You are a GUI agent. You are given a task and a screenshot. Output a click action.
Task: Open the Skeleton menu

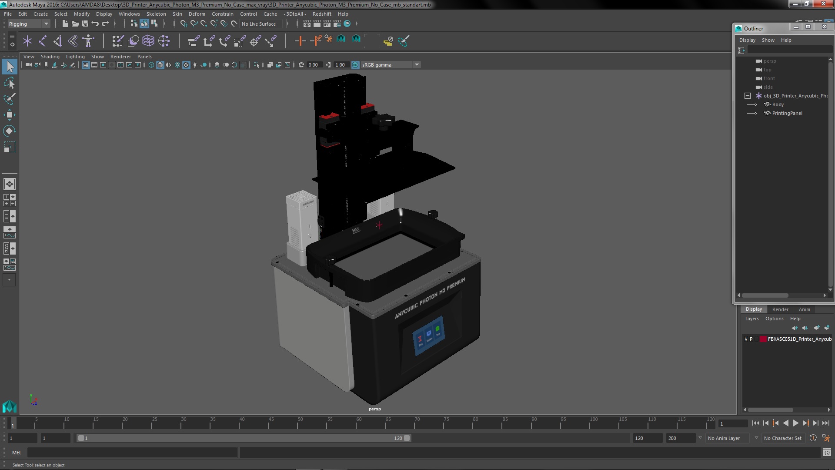(156, 14)
